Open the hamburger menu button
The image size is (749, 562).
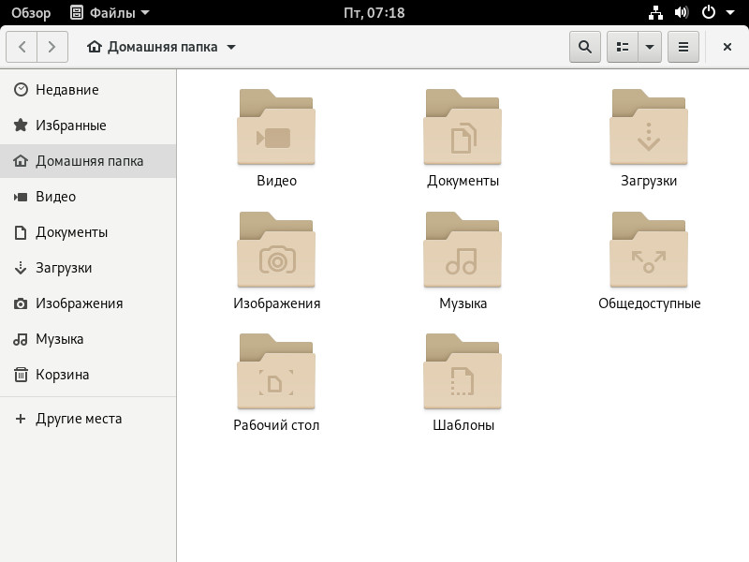click(x=683, y=47)
